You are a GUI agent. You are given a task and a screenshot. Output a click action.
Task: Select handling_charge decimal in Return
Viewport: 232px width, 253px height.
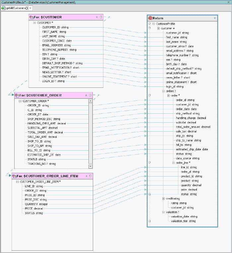coord(191,118)
